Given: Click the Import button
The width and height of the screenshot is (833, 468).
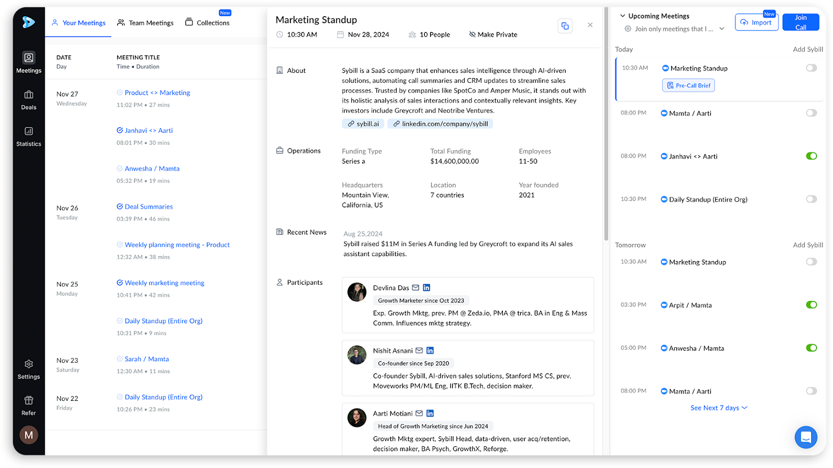Looking at the screenshot, I should pos(756,22).
